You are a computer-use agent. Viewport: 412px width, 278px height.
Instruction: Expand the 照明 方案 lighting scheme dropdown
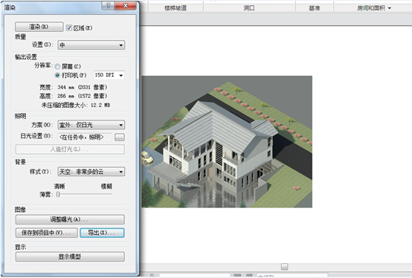coord(91,125)
